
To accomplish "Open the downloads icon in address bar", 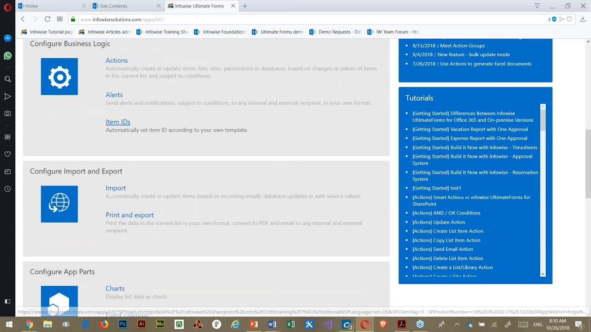I will coord(583,19).
